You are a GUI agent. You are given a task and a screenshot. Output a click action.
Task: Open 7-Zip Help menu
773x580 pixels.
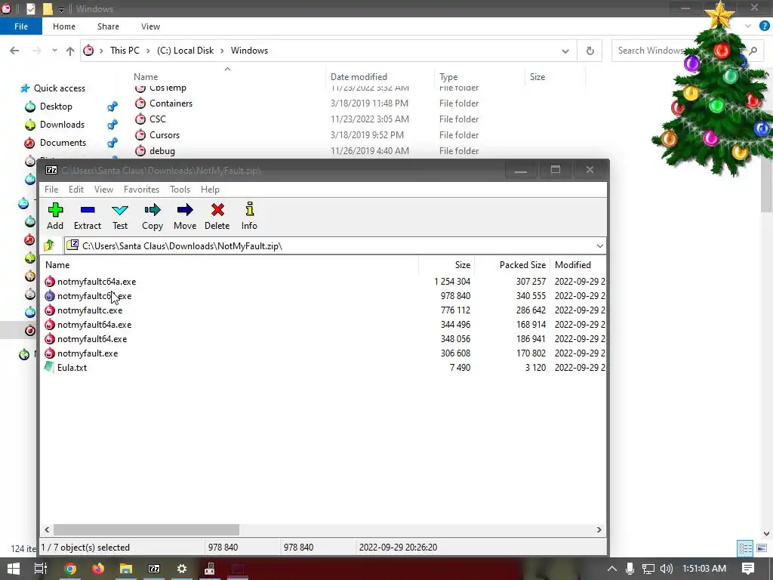coord(210,190)
